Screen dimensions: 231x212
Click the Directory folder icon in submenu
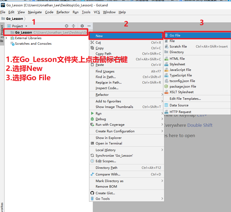pos(166,52)
